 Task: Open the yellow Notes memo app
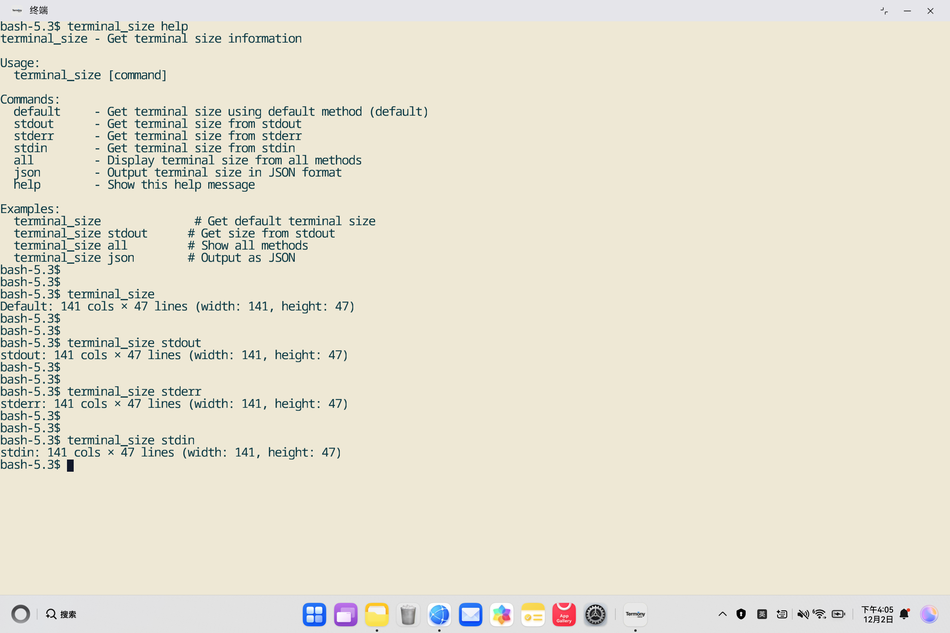[x=533, y=614]
